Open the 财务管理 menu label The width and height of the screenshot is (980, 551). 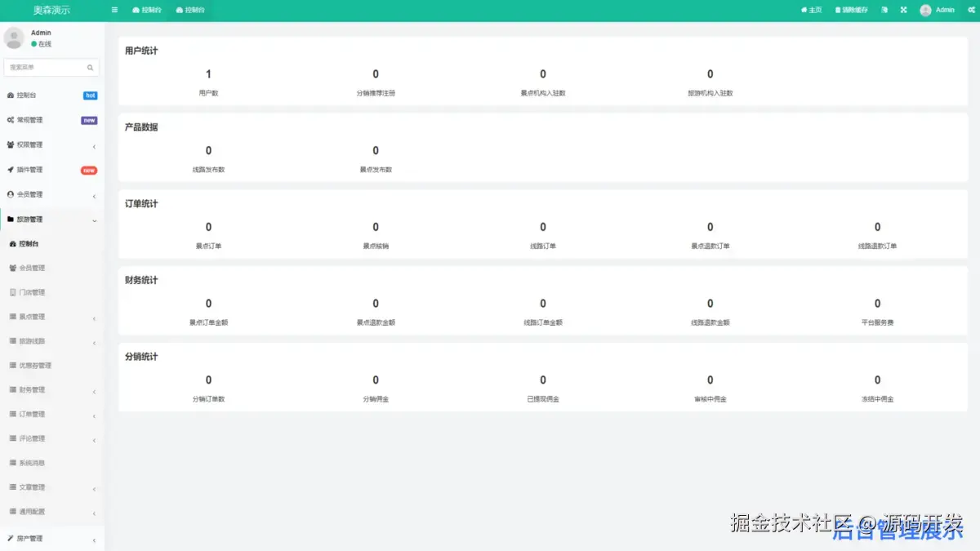click(32, 389)
